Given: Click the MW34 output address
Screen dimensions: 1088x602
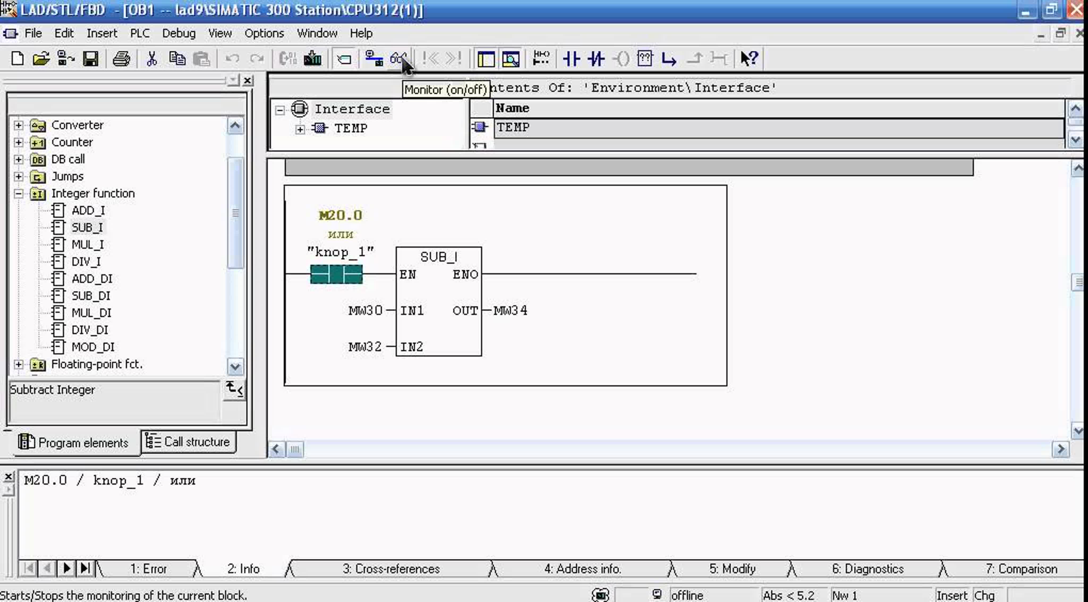Looking at the screenshot, I should point(510,311).
